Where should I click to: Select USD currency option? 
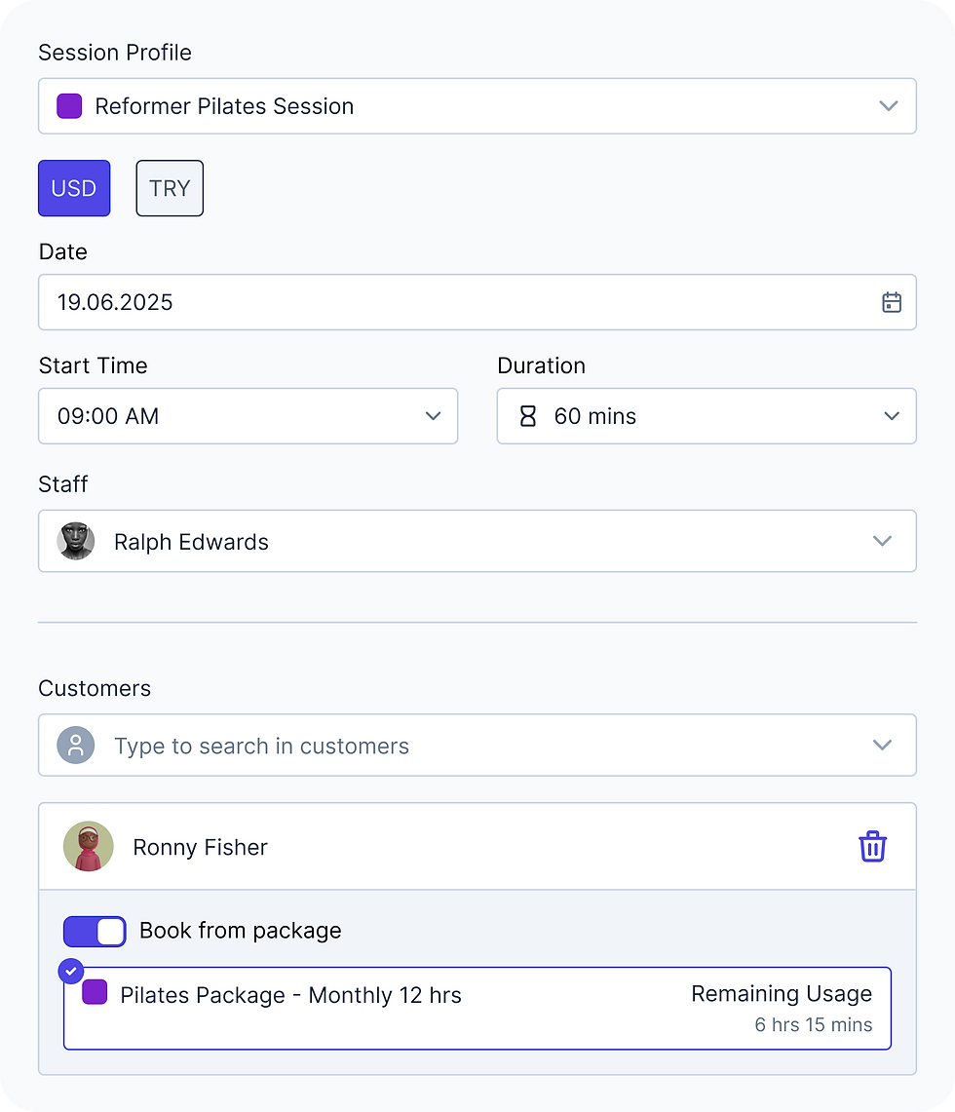tap(74, 188)
